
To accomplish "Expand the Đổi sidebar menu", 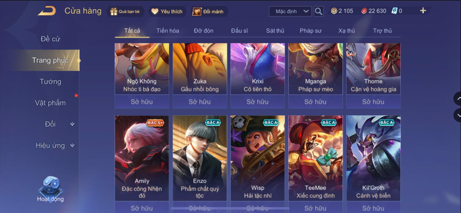I will click(x=60, y=124).
